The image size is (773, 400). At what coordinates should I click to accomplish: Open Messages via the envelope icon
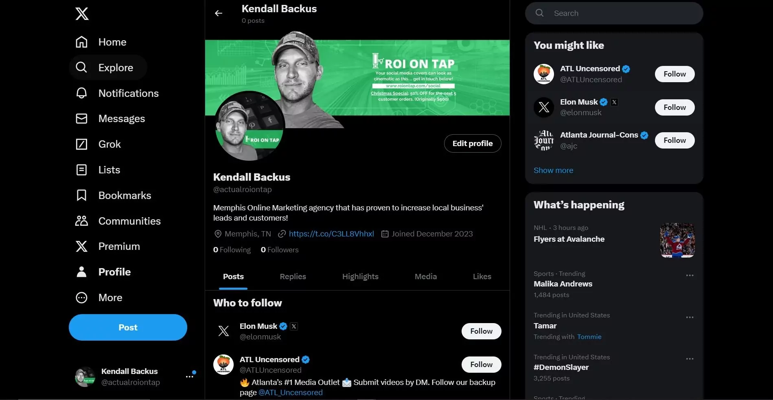click(81, 118)
